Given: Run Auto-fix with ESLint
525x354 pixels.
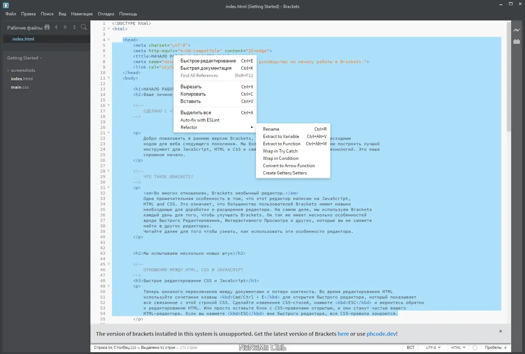Looking at the screenshot, I should coord(215,120).
